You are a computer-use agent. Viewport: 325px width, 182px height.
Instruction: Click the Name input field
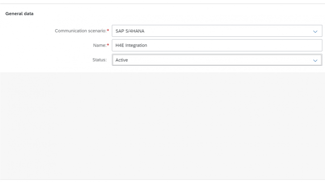click(x=217, y=45)
